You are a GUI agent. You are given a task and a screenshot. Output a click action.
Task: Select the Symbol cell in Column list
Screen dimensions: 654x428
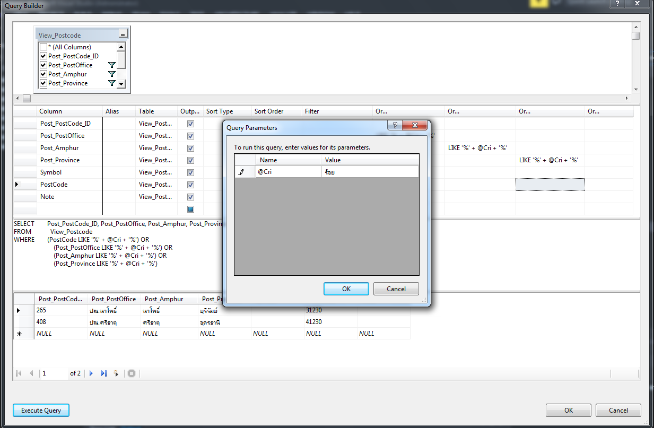tap(69, 172)
